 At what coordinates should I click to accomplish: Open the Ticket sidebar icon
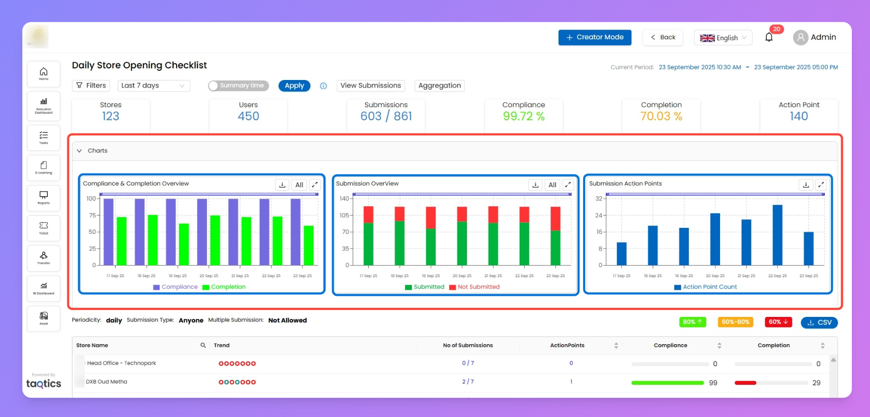coord(44,228)
